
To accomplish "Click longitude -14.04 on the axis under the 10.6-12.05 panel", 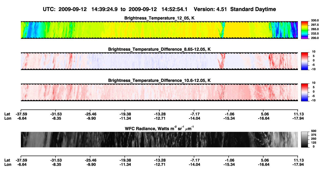I will 194,118.
